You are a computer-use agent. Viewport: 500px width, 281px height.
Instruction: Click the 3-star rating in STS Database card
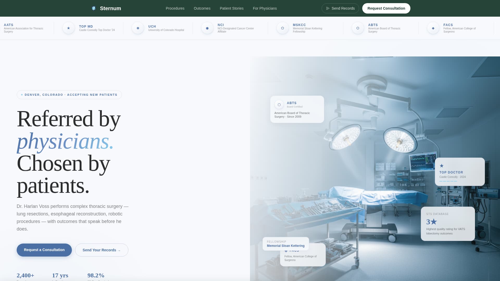point(432,222)
